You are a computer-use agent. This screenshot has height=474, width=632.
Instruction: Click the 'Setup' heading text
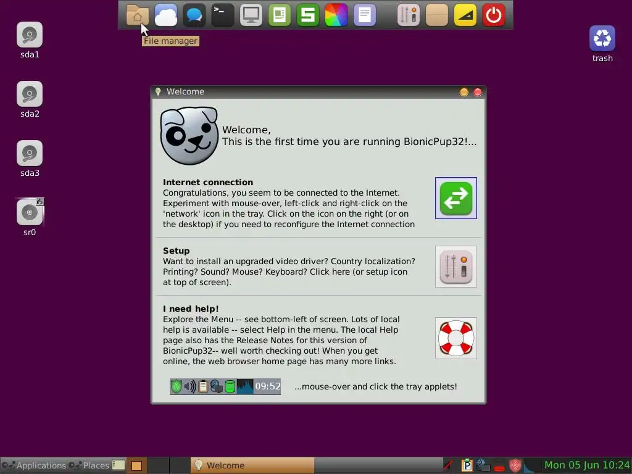click(176, 251)
